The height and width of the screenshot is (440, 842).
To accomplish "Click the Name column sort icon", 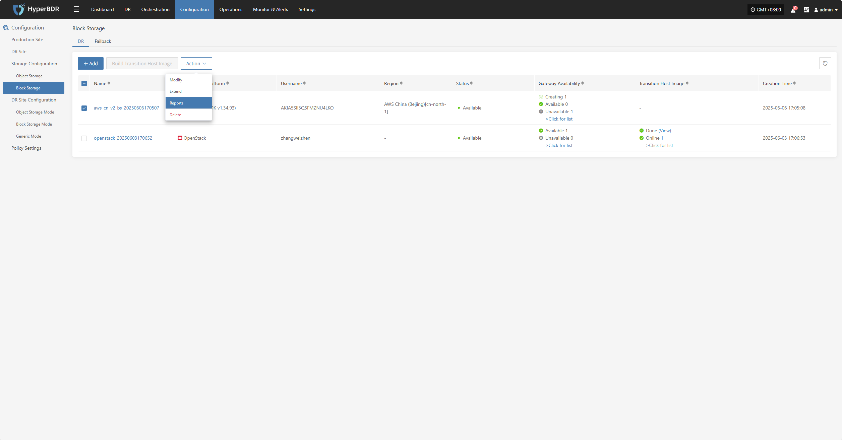I will pyautogui.click(x=109, y=83).
